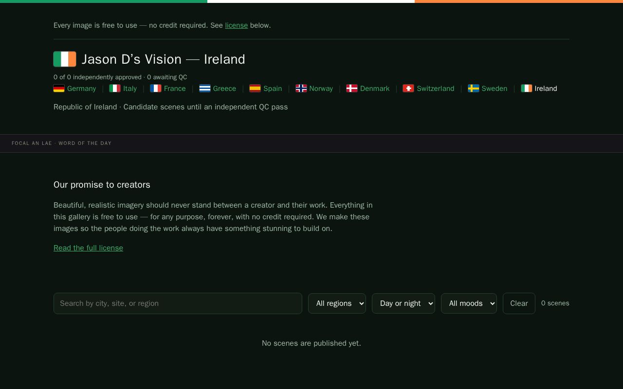The height and width of the screenshot is (389, 623).
Task: Click the Denmark flag icon
Action: pyautogui.click(x=352, y=88)
